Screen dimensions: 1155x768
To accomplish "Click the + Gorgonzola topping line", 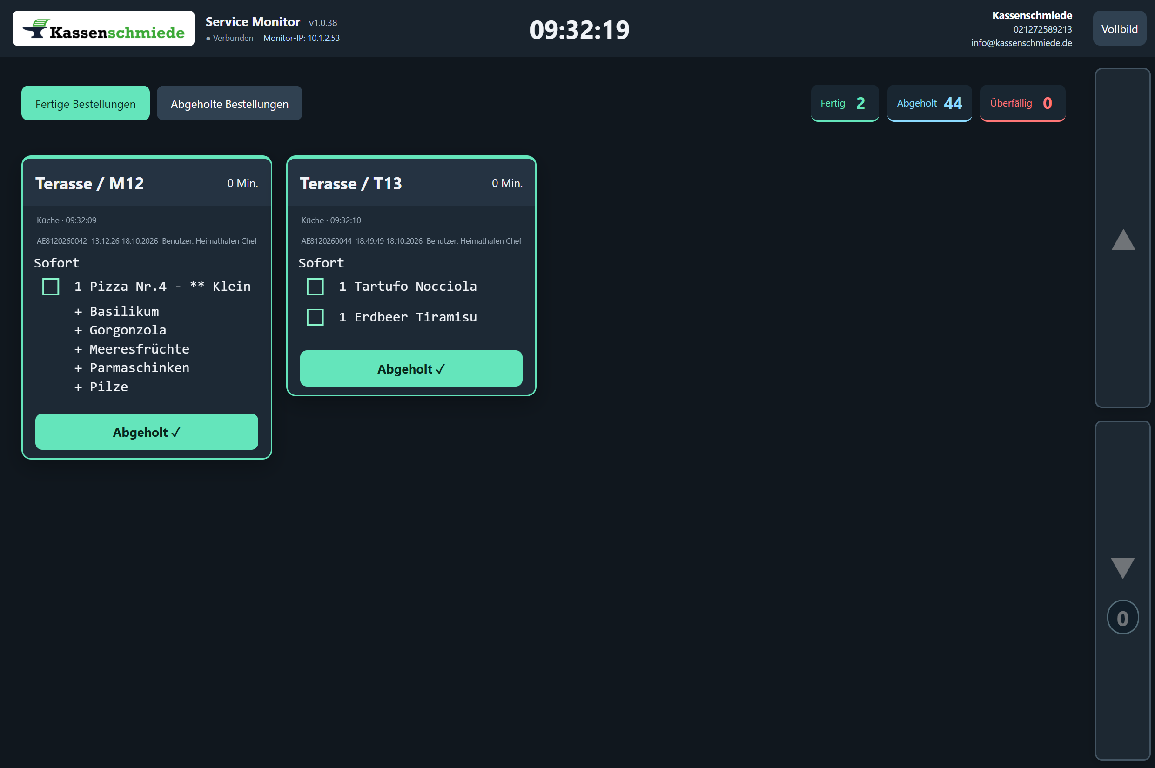I will 120,330.
